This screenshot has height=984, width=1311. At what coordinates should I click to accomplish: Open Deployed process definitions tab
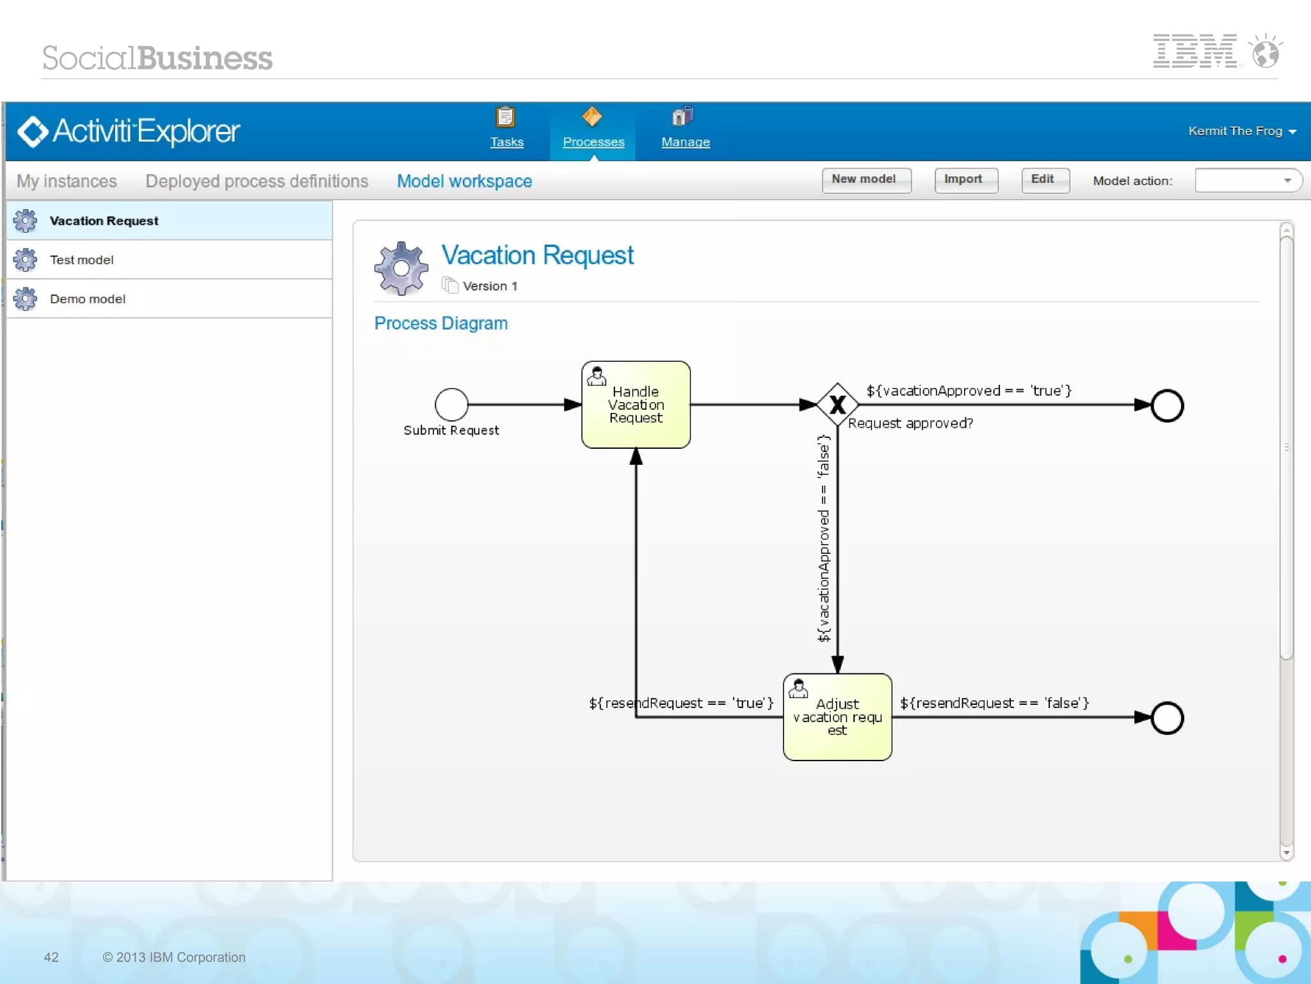point(257,181)
